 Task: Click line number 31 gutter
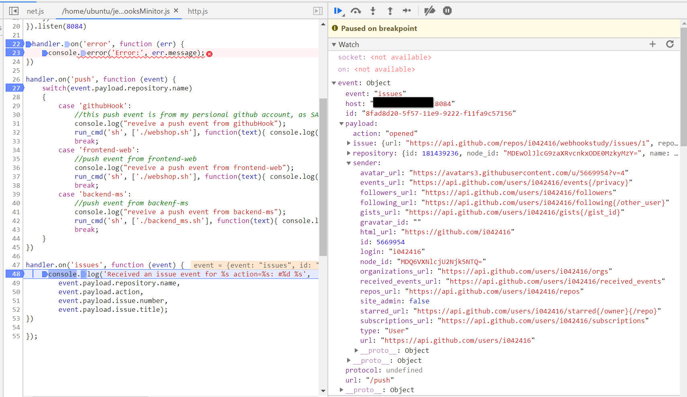(16, 123)
